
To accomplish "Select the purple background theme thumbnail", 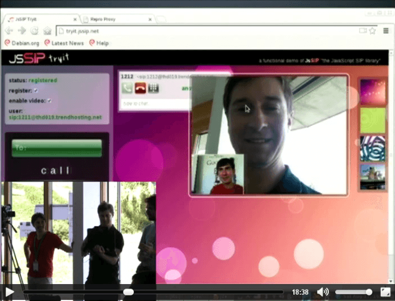I will tap(372, 91).
